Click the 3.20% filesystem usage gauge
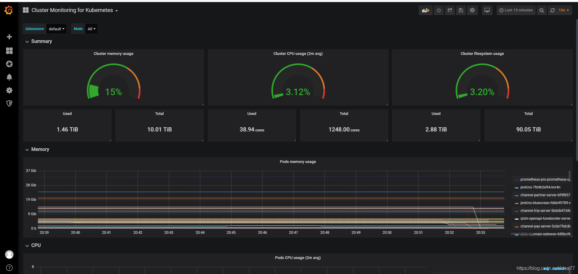The height and width of the screenshot is (274, 578). (482, 81)
